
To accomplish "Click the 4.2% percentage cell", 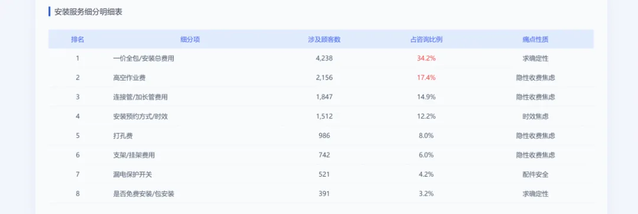I will pyautogui.click(x=427, y=174).
